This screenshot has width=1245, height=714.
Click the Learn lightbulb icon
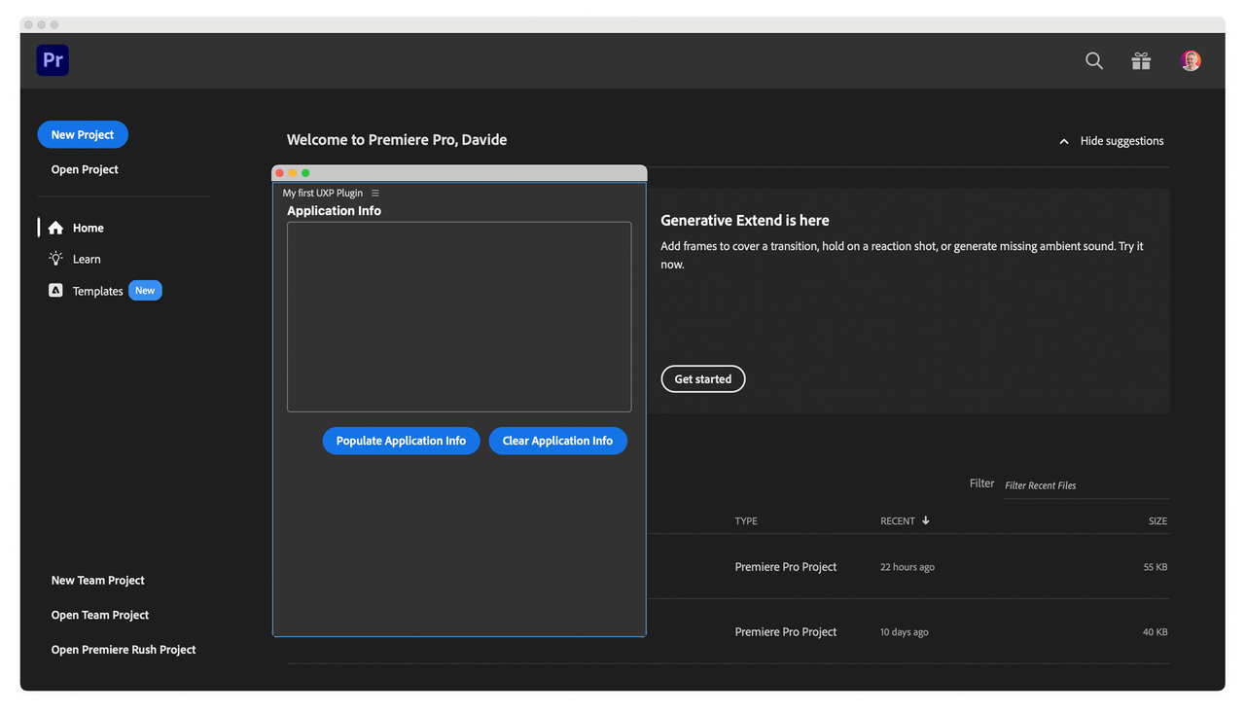coord(55,258)
